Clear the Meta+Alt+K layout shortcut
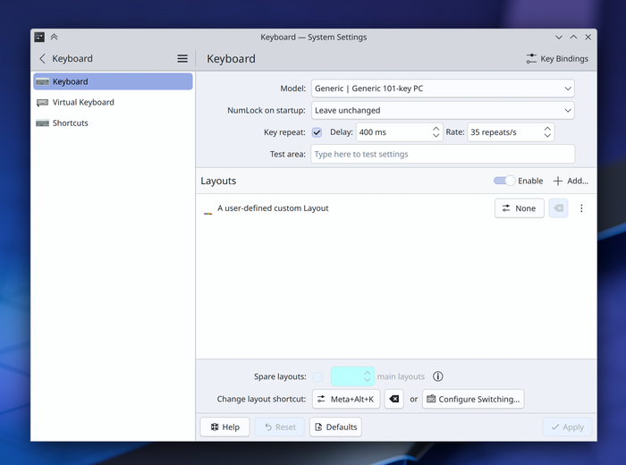Viewport: 626px width, 465px height. [393, 399]
